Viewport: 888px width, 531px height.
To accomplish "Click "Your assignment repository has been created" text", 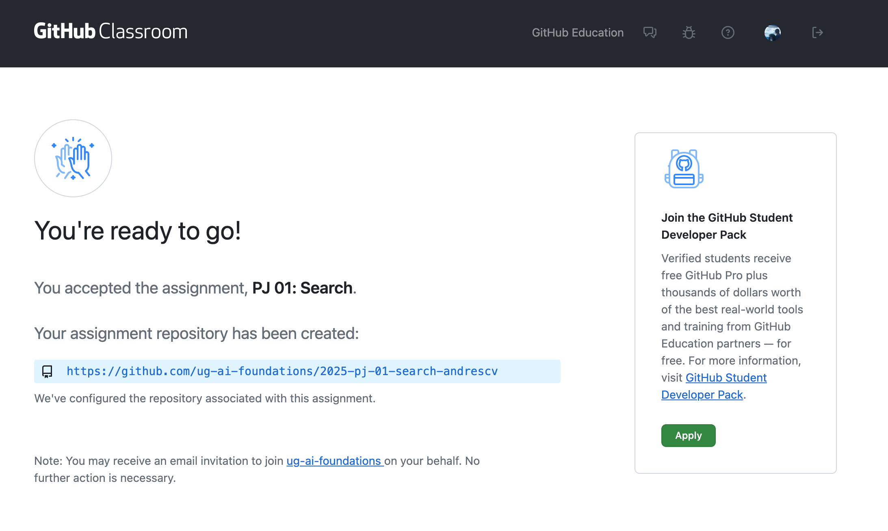I will 197,334.
